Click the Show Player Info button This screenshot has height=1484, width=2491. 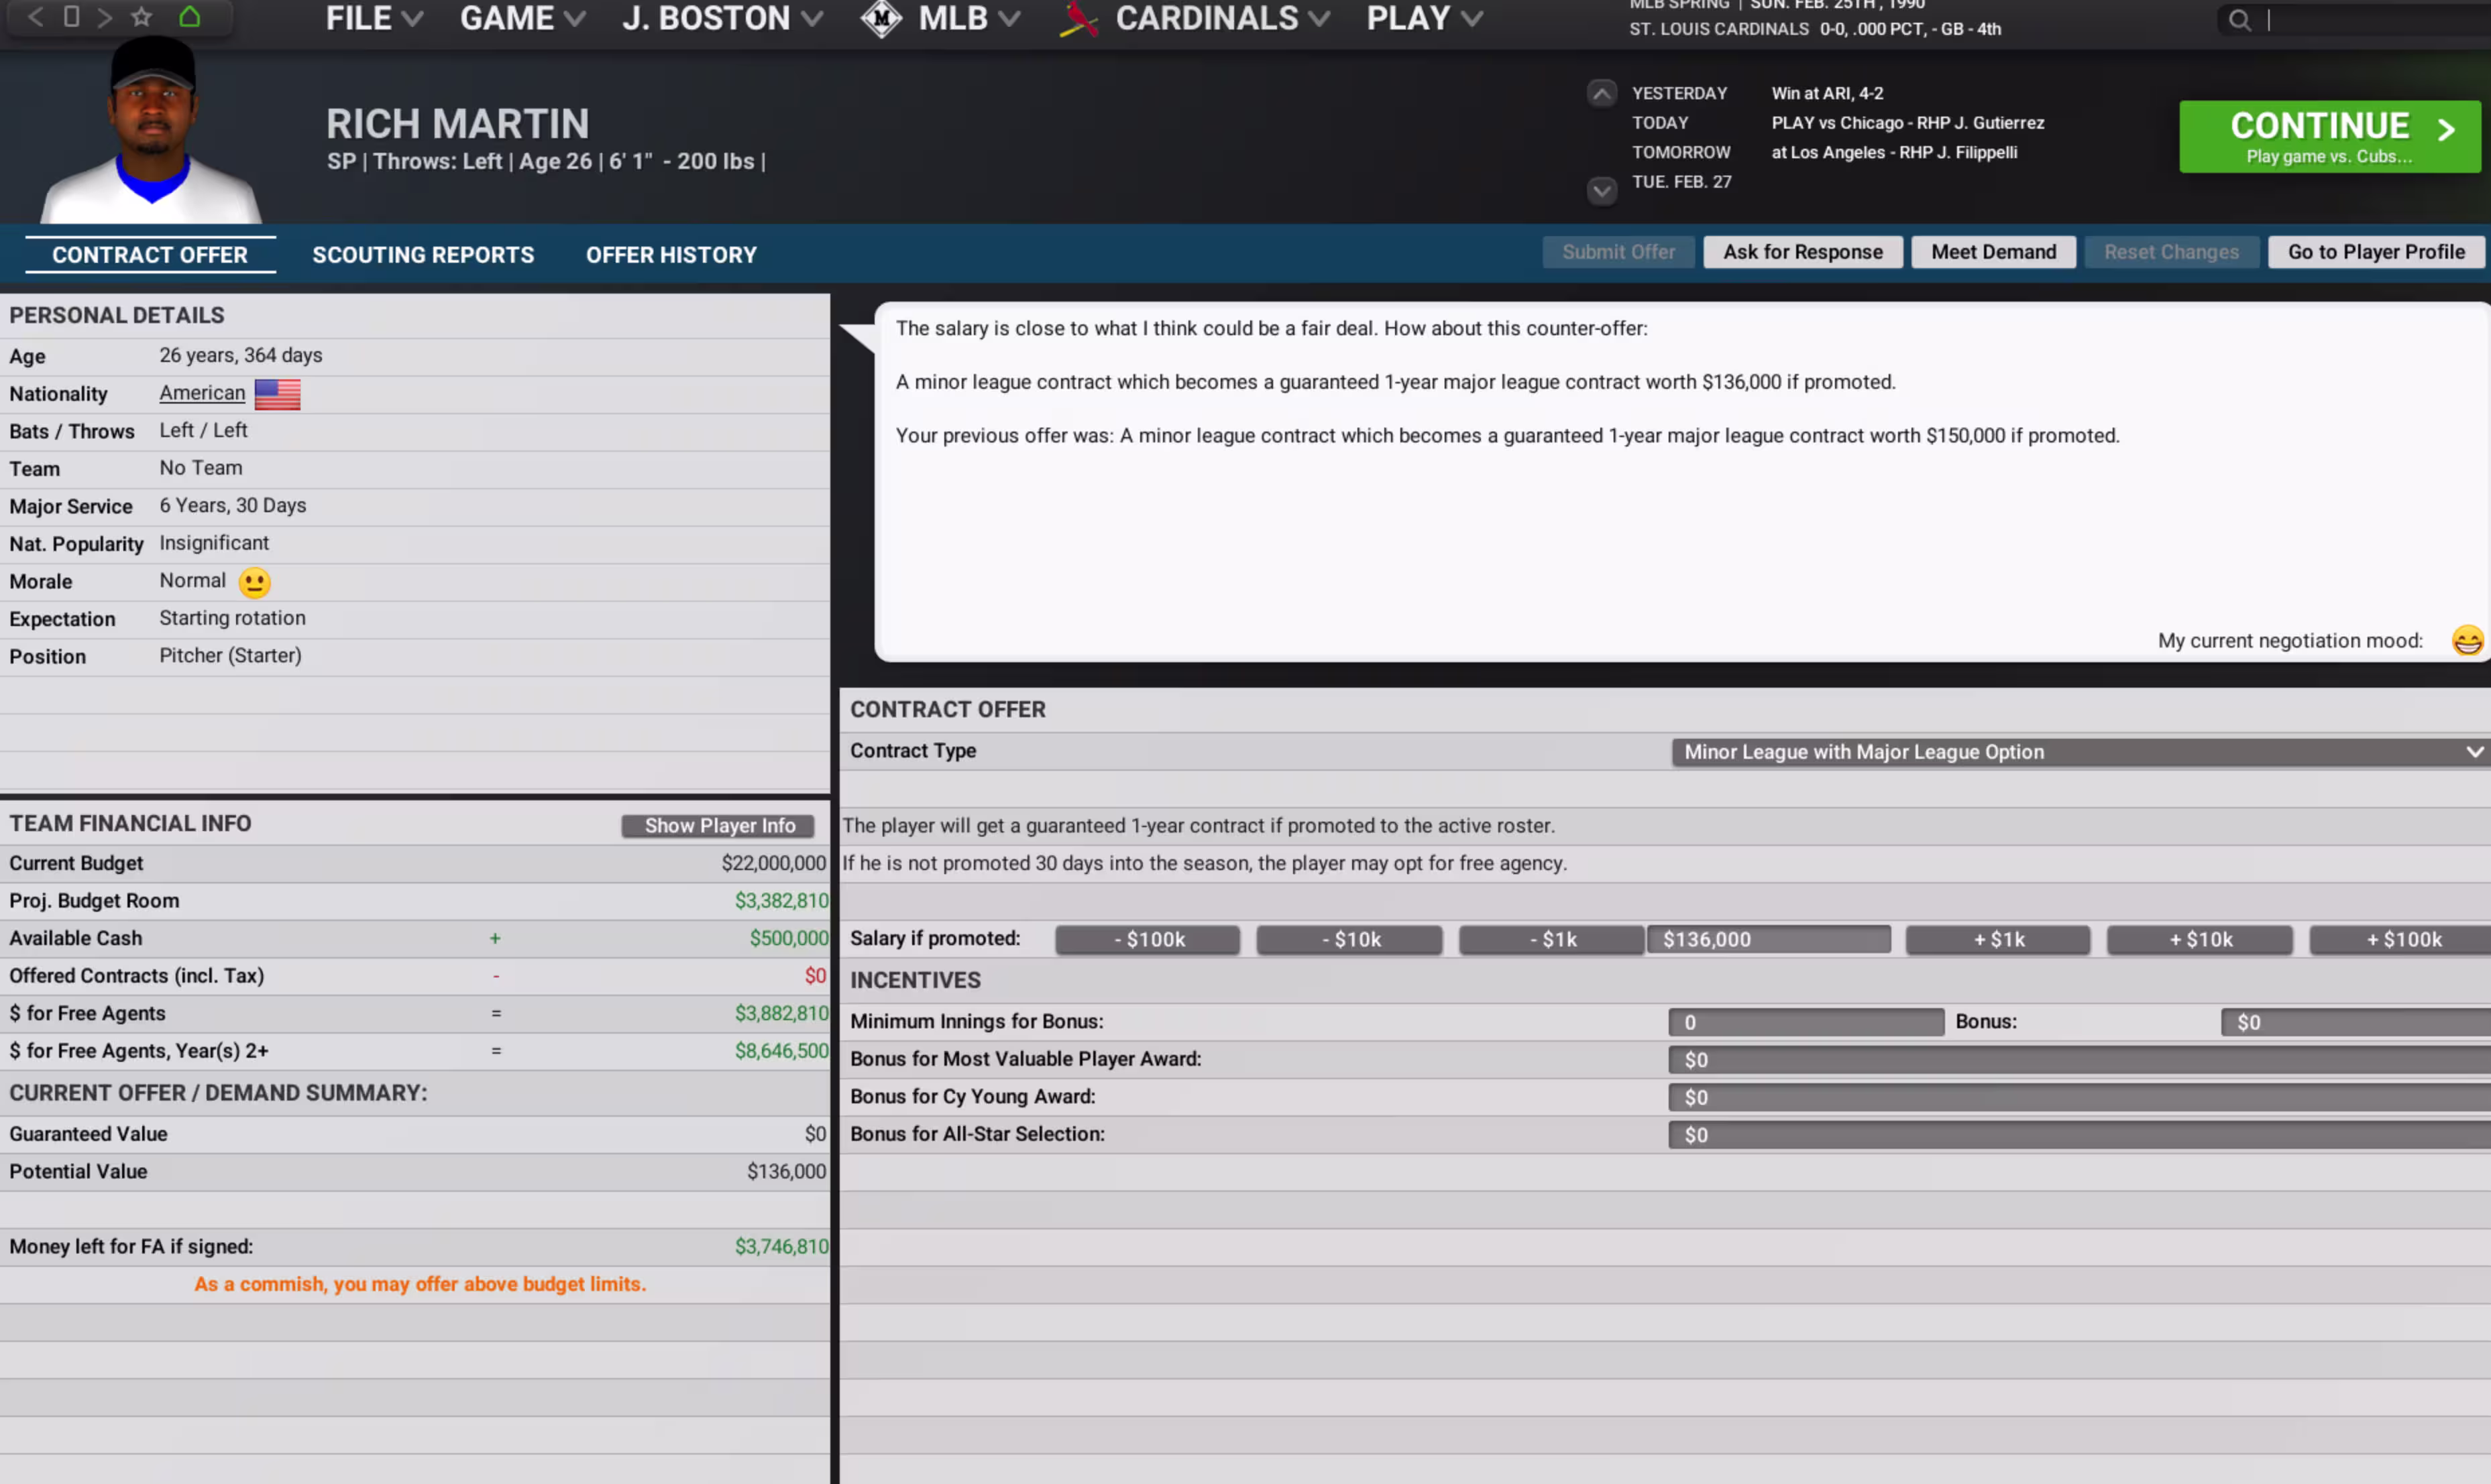718,826
